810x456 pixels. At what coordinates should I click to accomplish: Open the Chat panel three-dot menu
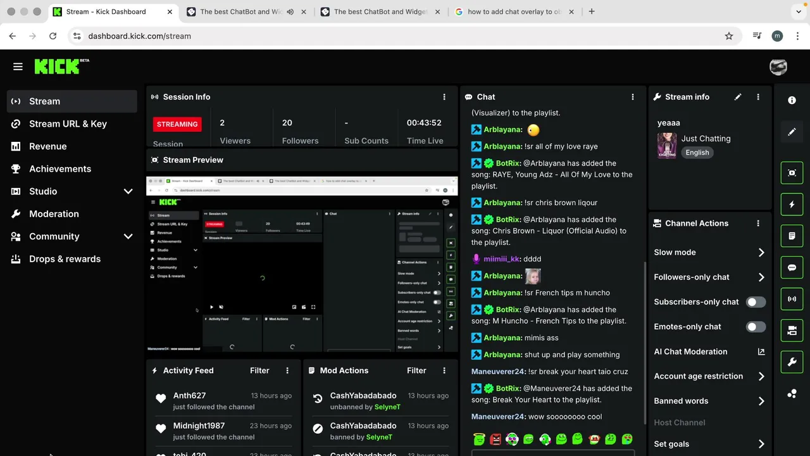pos(632,97)
